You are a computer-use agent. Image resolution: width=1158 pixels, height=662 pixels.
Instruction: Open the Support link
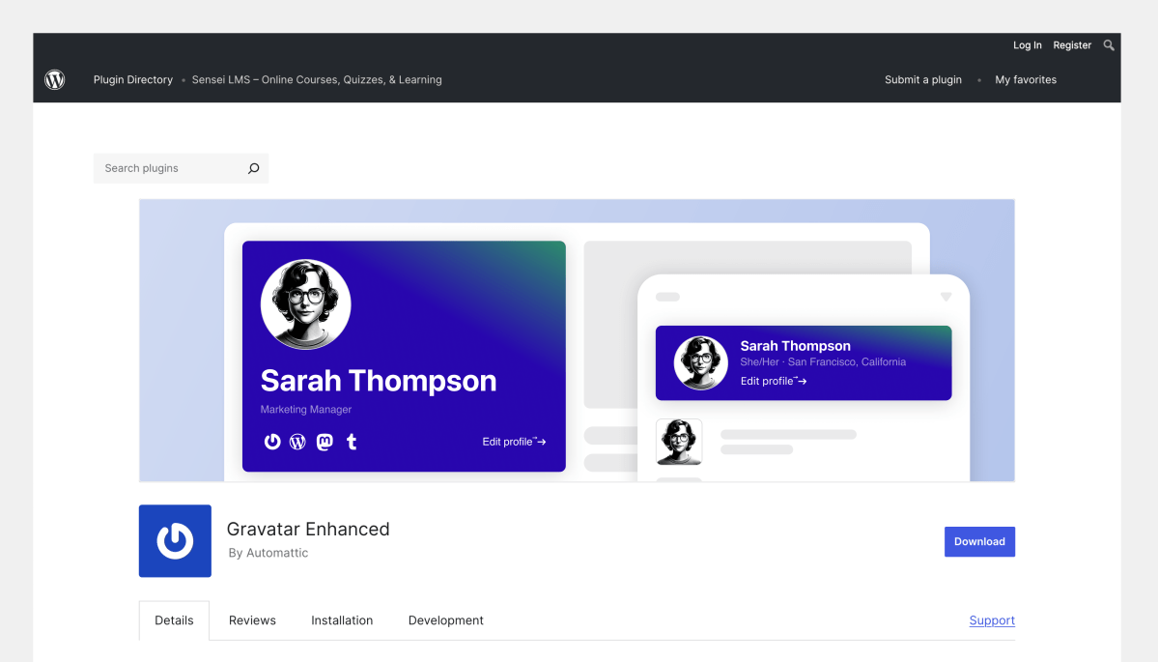[991, 620]
